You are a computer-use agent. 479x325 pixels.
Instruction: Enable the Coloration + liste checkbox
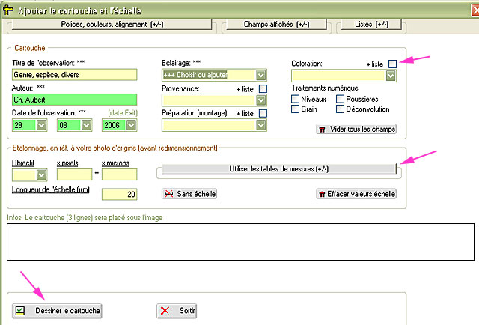click(392, 64)
